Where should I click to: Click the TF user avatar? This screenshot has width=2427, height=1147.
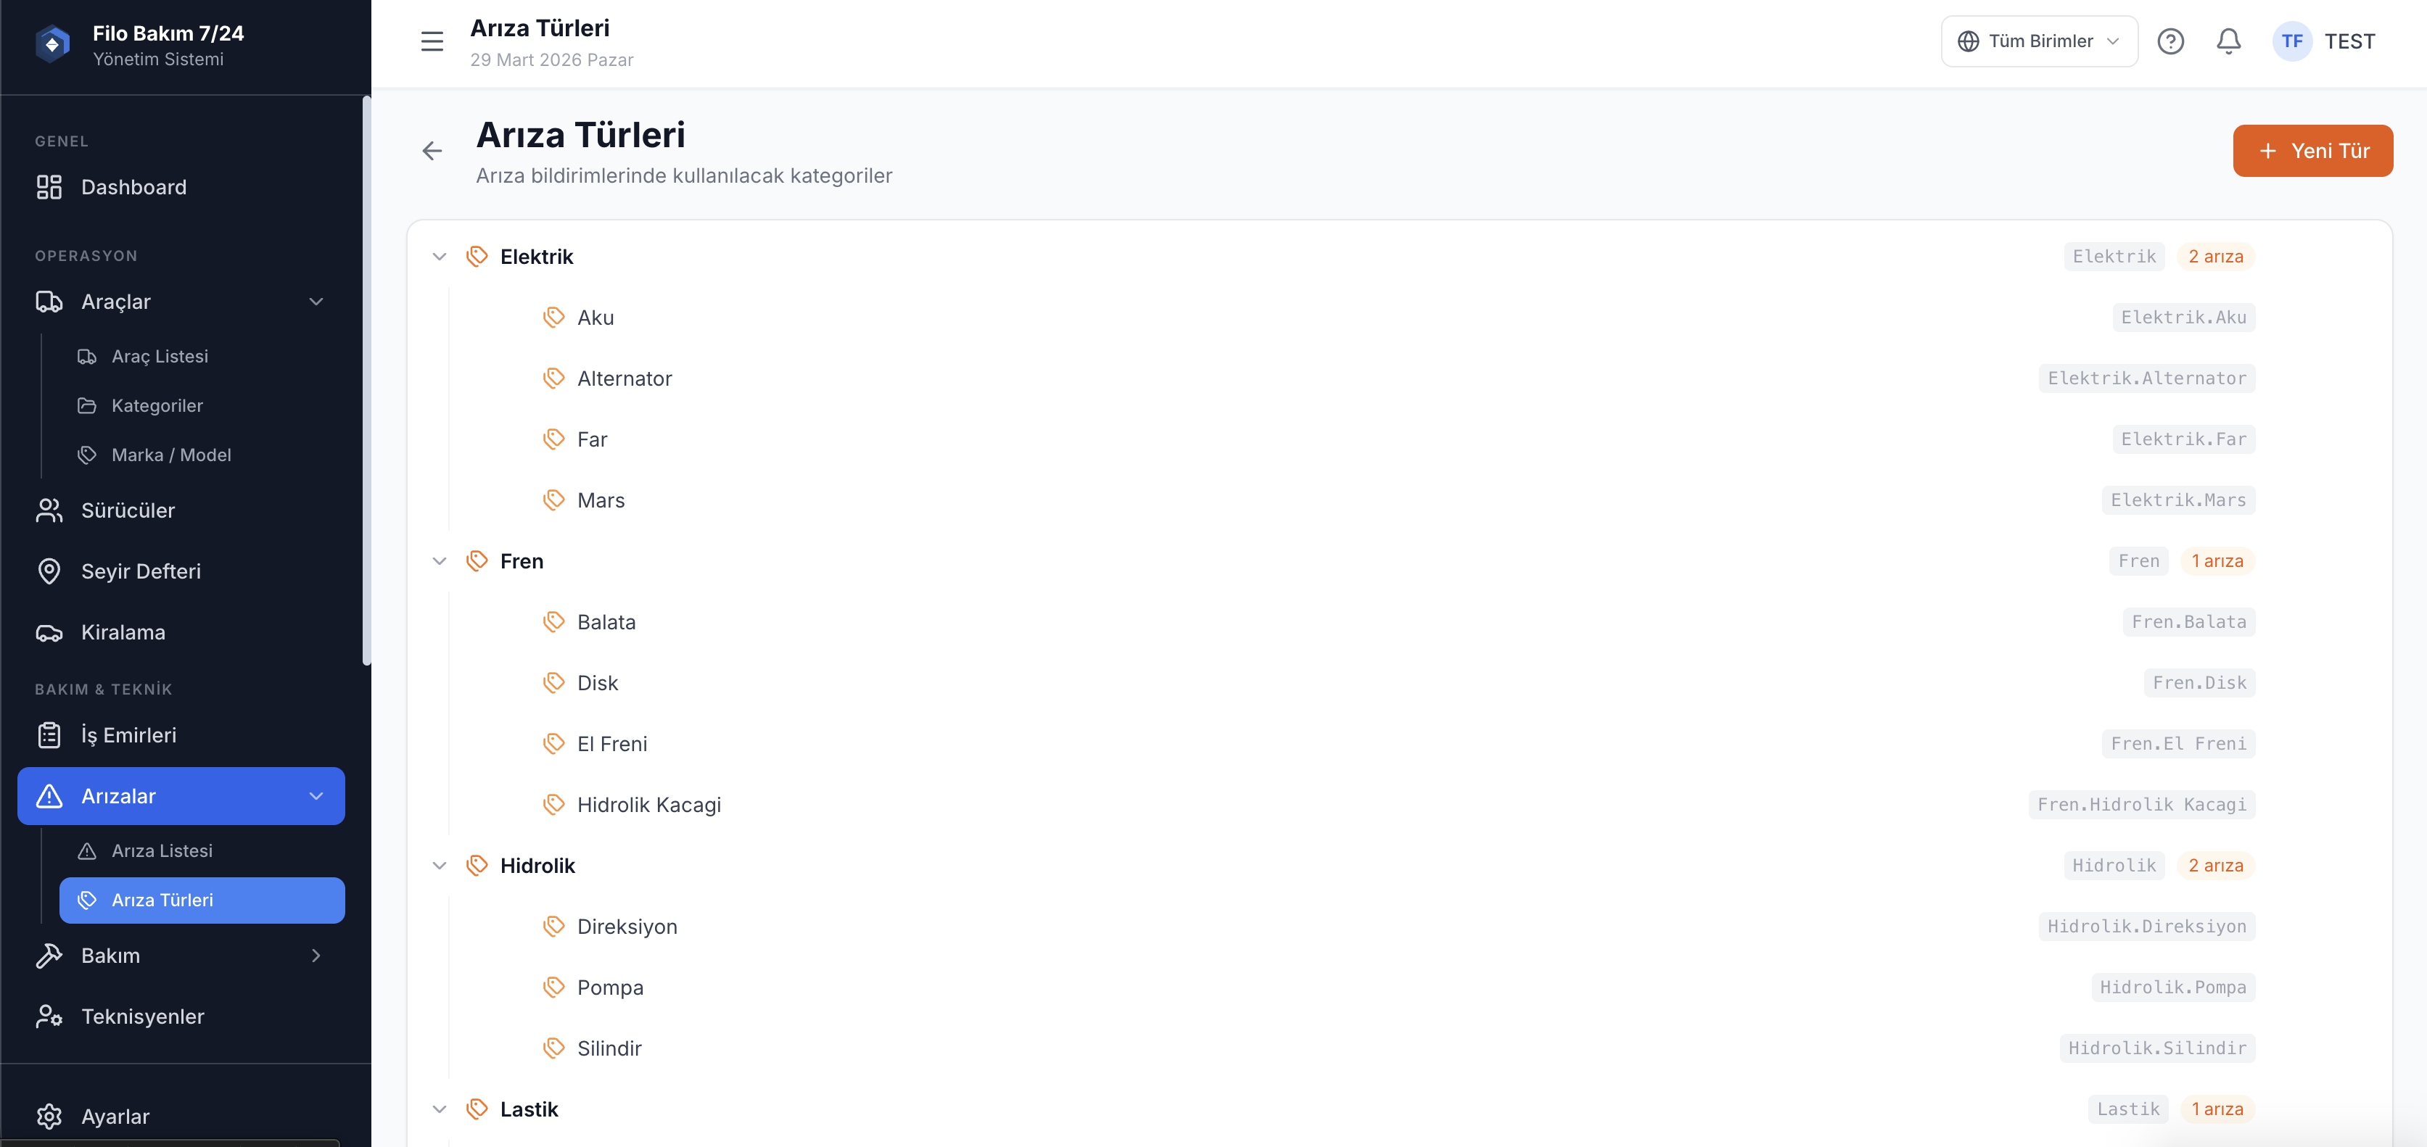point(2291,41)
